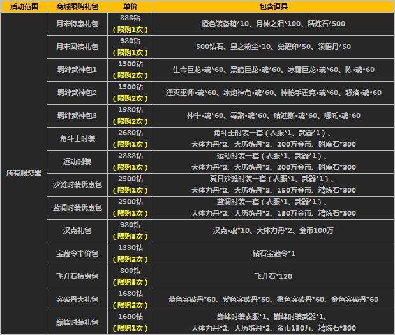Click the 2888钻 price cell
Viewport: 395px width, 335px height.
(x=130, y=156)
